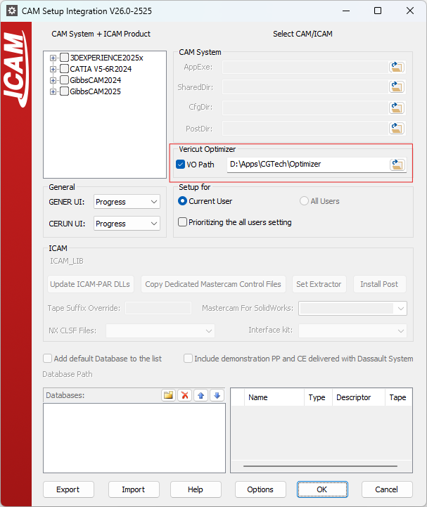Delete database with the red X icon

coord(185,395)
